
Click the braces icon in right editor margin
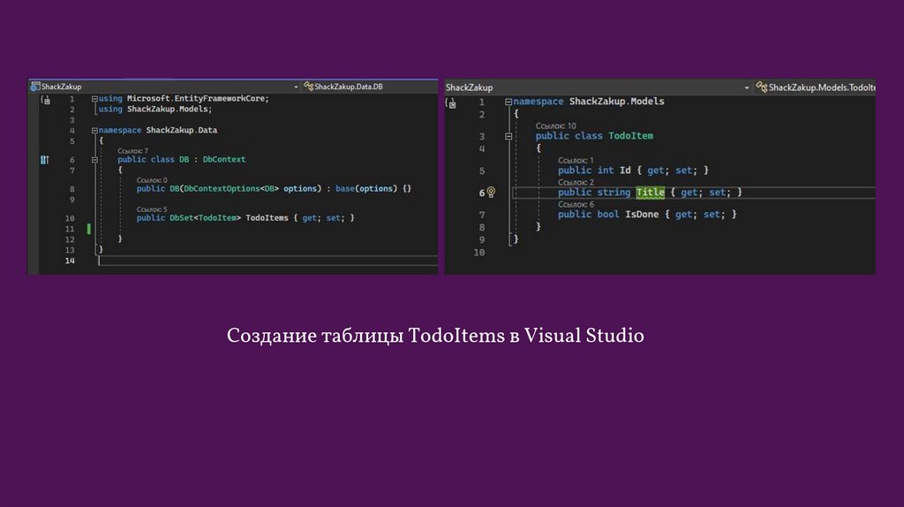point(452,102)
